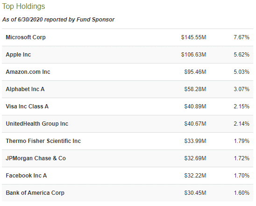Select Visa Inc Class A
256x206 pixels.
pyautogui.click(x=27, y=107)
